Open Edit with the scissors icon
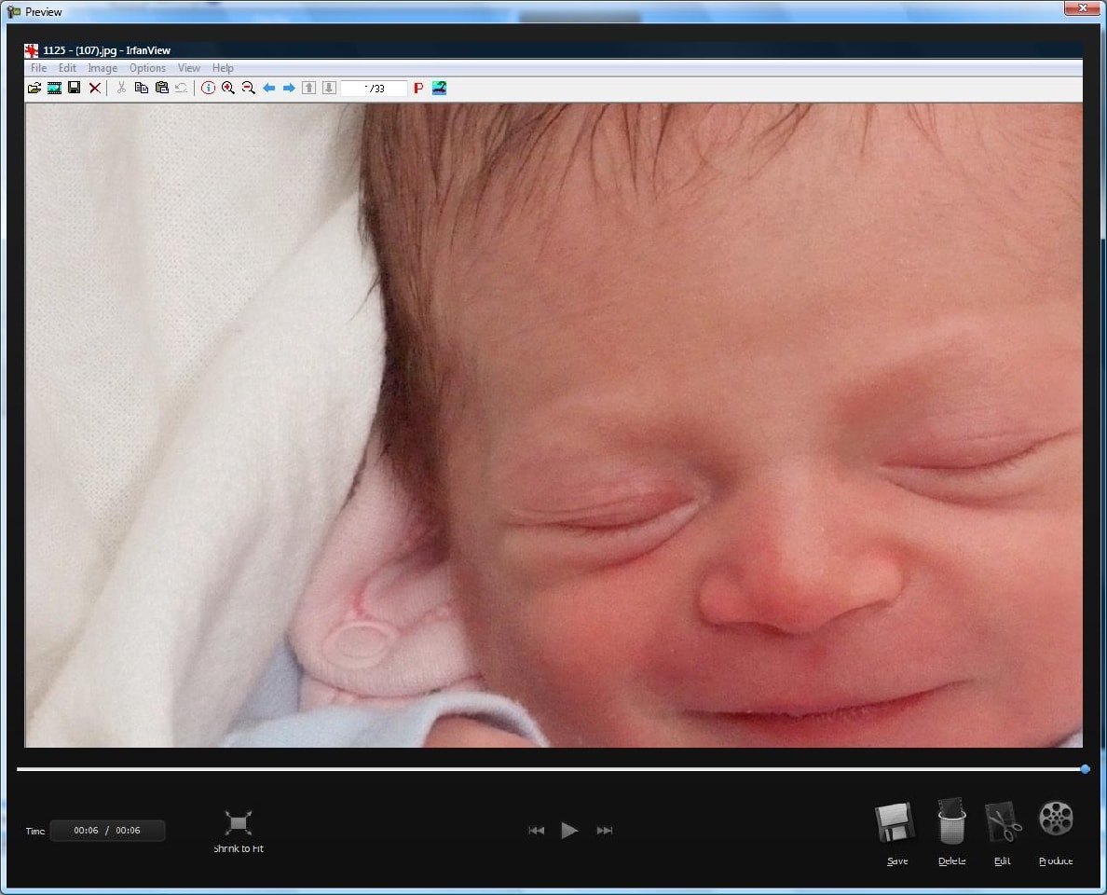The image size is (1107, 895). click(x=1003, y=822)
